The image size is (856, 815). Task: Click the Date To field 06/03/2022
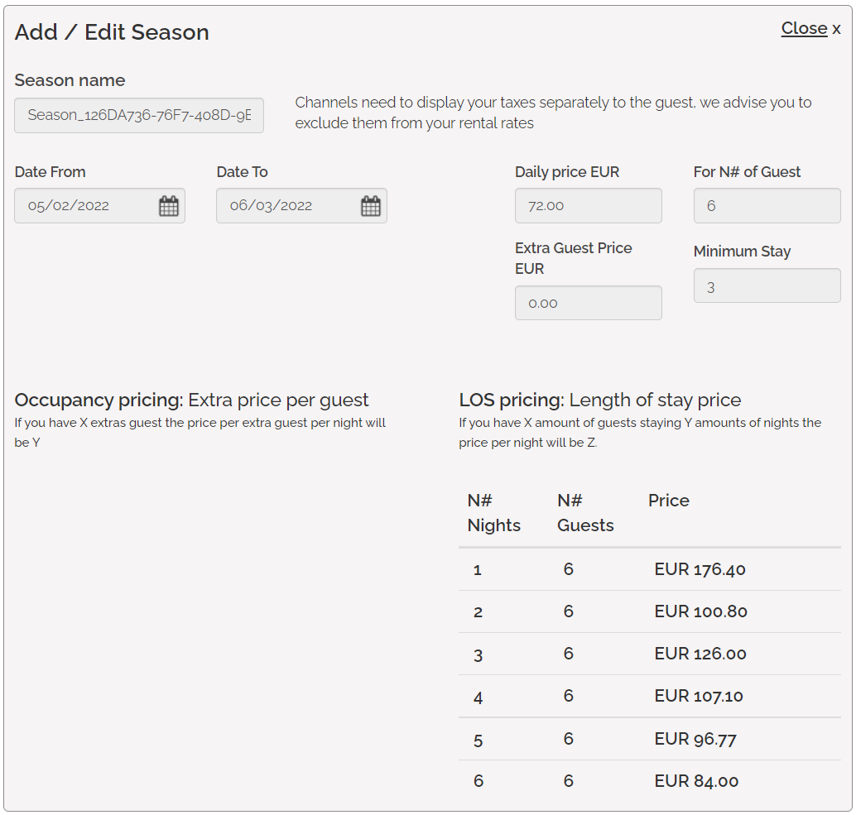pos(288,206)
